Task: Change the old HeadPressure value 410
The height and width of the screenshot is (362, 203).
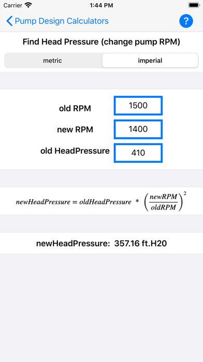Action: tap(138, 153)
